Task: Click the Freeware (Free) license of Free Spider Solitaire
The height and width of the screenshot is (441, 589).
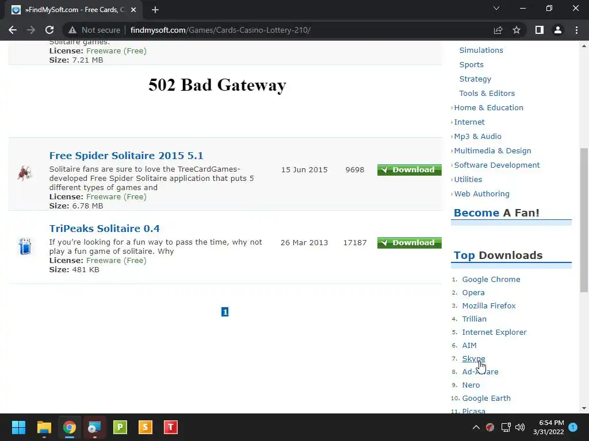Action: click(x=116, y=197)
